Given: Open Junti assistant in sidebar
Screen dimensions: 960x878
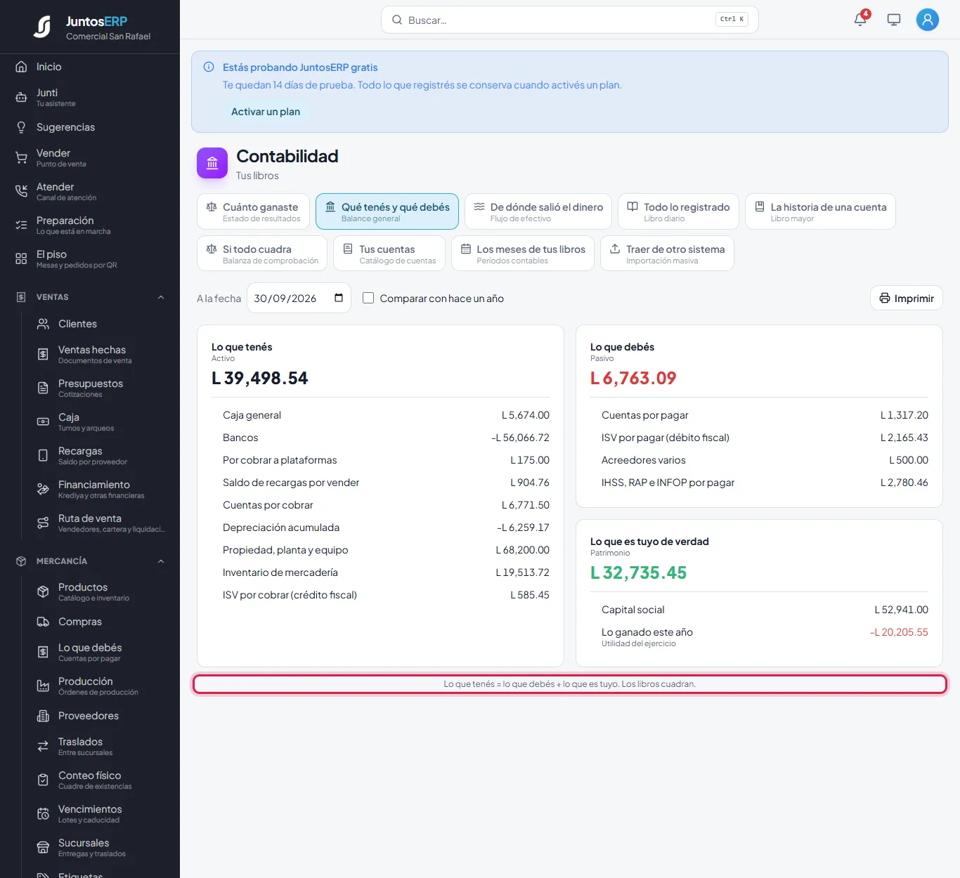Looking at the screenshot, I should click(90, 97).
